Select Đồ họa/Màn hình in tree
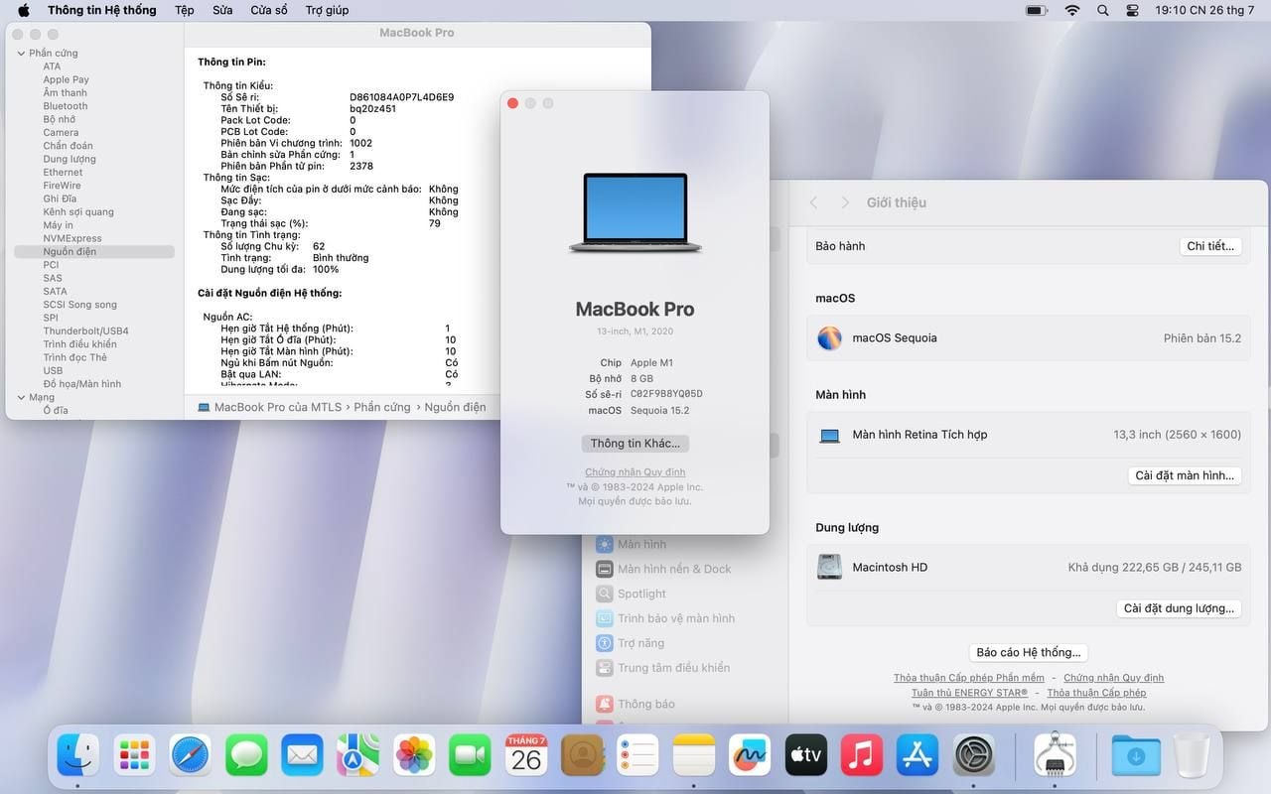1271x794 pixels. pyautogui.click(x=82, y=384)
